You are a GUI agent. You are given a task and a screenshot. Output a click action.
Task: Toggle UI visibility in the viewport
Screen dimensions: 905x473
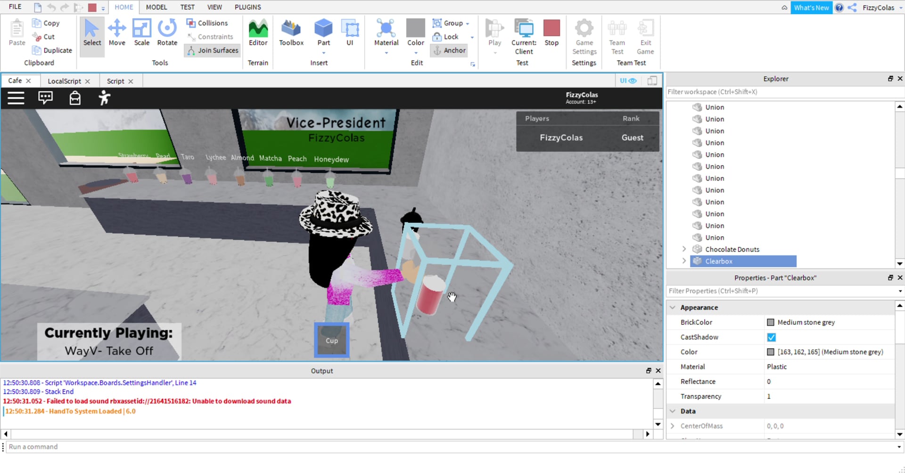tap(628, 81)
